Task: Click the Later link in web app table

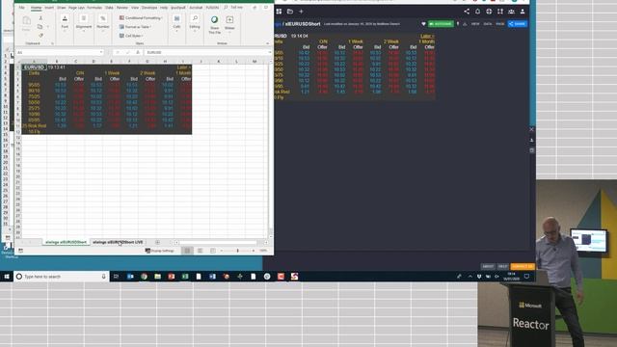Action: (427, 37)
